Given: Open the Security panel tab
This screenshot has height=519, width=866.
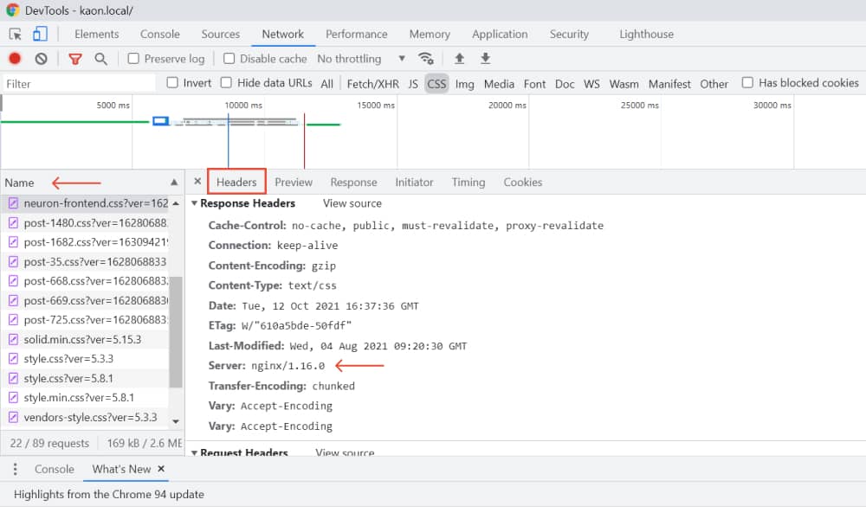Looking at the screenshot, I should (x=569, y=35).
